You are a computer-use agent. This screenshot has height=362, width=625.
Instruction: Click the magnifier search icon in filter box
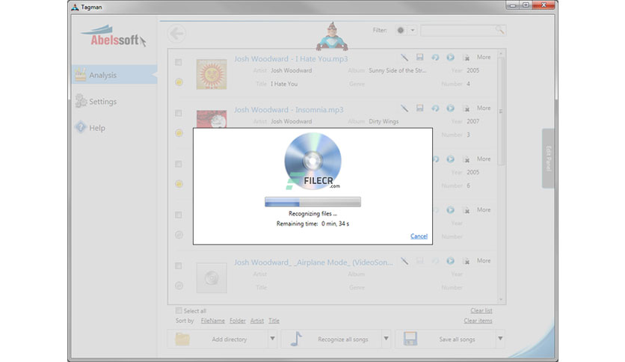coord(499,30)
